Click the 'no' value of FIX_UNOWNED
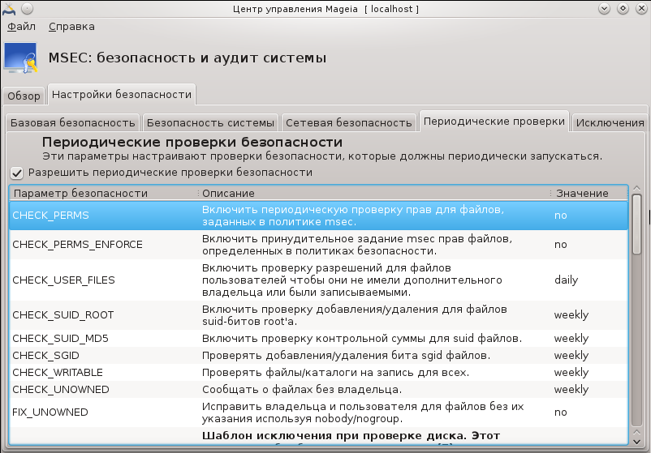651x453 pixels. tap(560, 412)
